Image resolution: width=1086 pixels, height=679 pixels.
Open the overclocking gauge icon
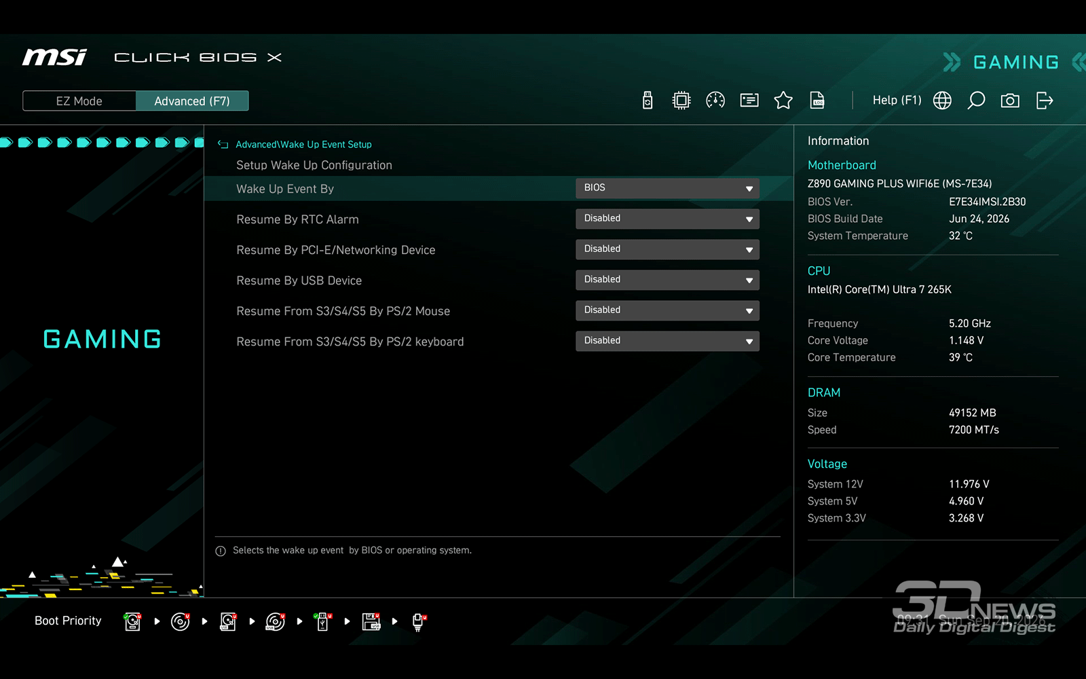coord(715,100)
